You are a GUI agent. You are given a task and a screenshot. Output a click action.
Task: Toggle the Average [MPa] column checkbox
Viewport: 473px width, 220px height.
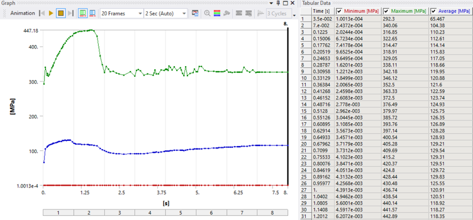(433, 11)
